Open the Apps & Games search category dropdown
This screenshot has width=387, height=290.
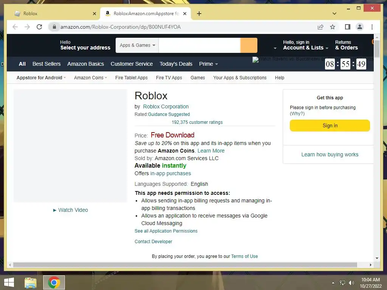[x=137, y=45]
